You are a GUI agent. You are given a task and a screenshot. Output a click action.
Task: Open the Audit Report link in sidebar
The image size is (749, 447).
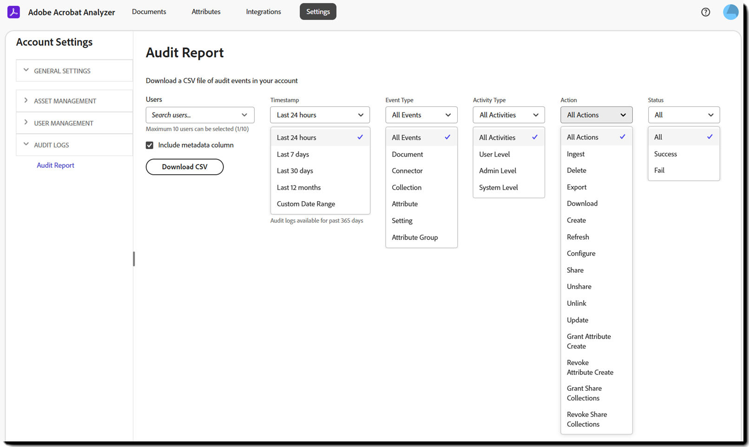coord(55,165)
